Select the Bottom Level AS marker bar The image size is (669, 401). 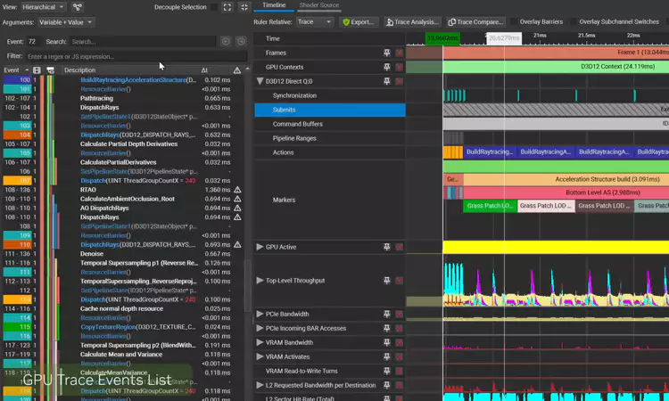pyautogui.click(x=566, y=192)
